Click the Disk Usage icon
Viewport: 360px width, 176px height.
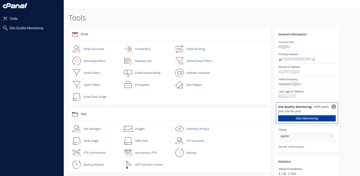76,141
